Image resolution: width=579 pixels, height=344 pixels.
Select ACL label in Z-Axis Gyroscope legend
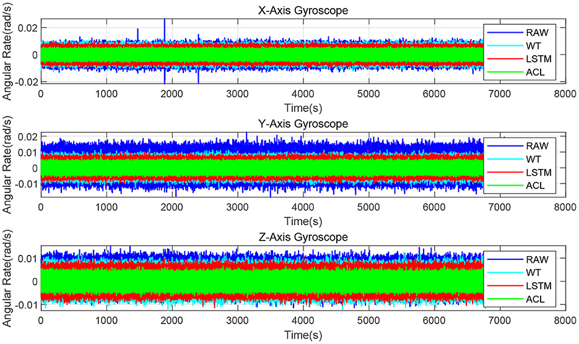[x=535, y=299]
